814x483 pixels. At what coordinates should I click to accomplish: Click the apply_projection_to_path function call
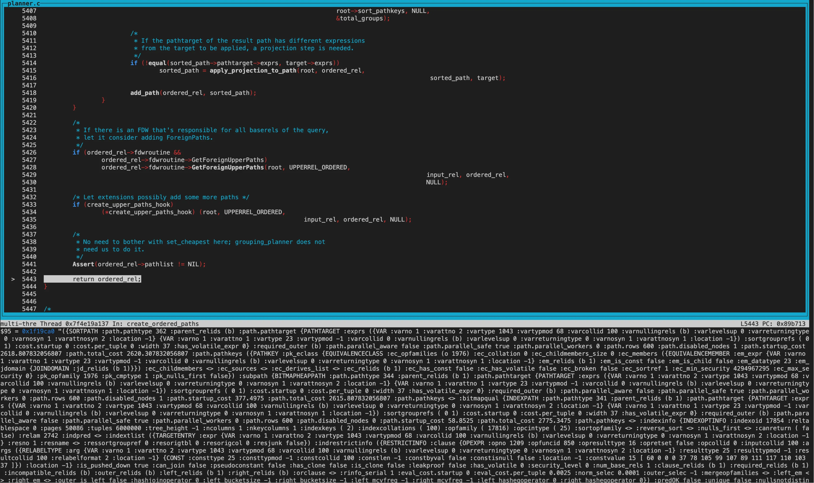(x=253, y=70)
